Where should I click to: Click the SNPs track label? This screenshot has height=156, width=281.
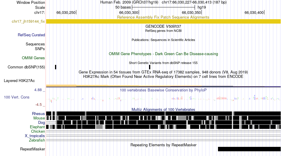[40, 49]
